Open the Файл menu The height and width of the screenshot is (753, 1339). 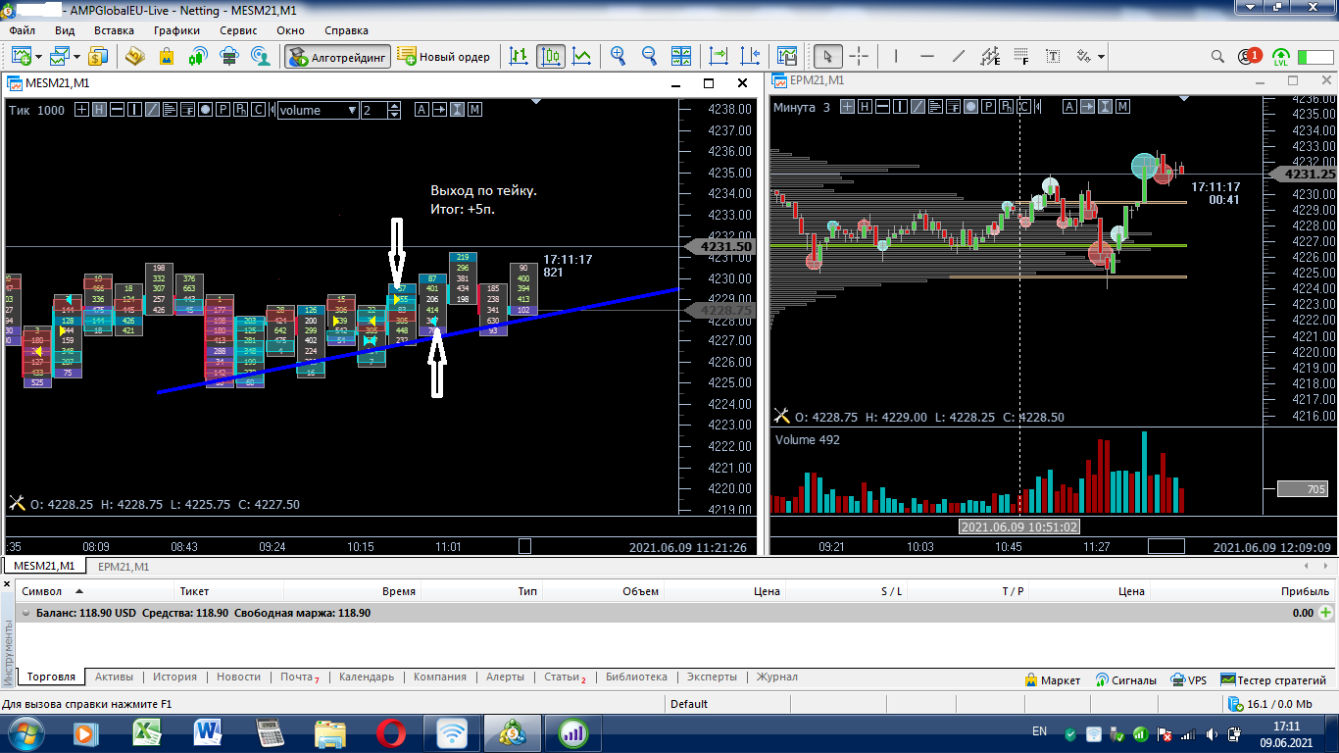[x=22, y=30]
